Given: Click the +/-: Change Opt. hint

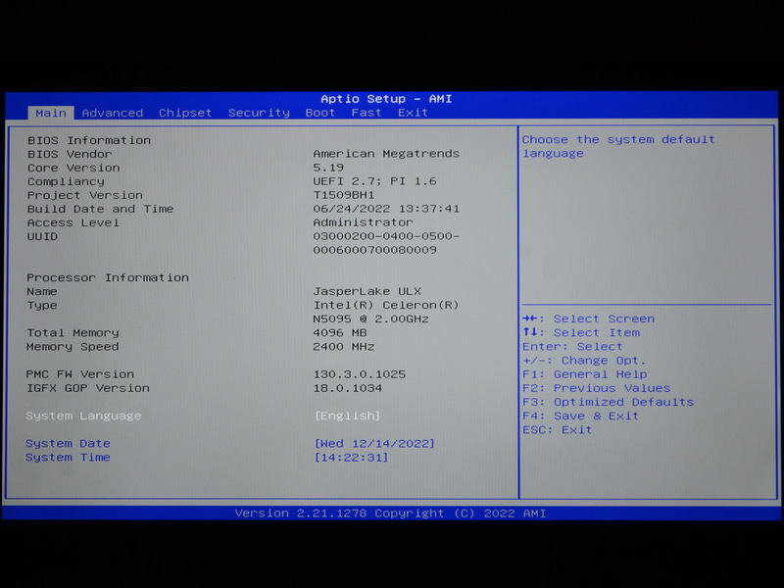Looking at the screenshot, I should [584, 361].
